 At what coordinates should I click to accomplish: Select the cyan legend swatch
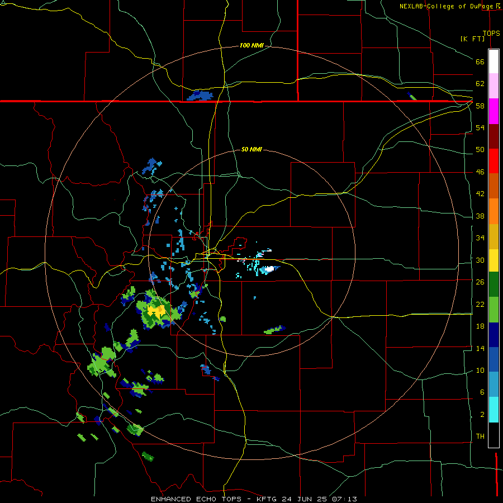[x=493, y=410]
